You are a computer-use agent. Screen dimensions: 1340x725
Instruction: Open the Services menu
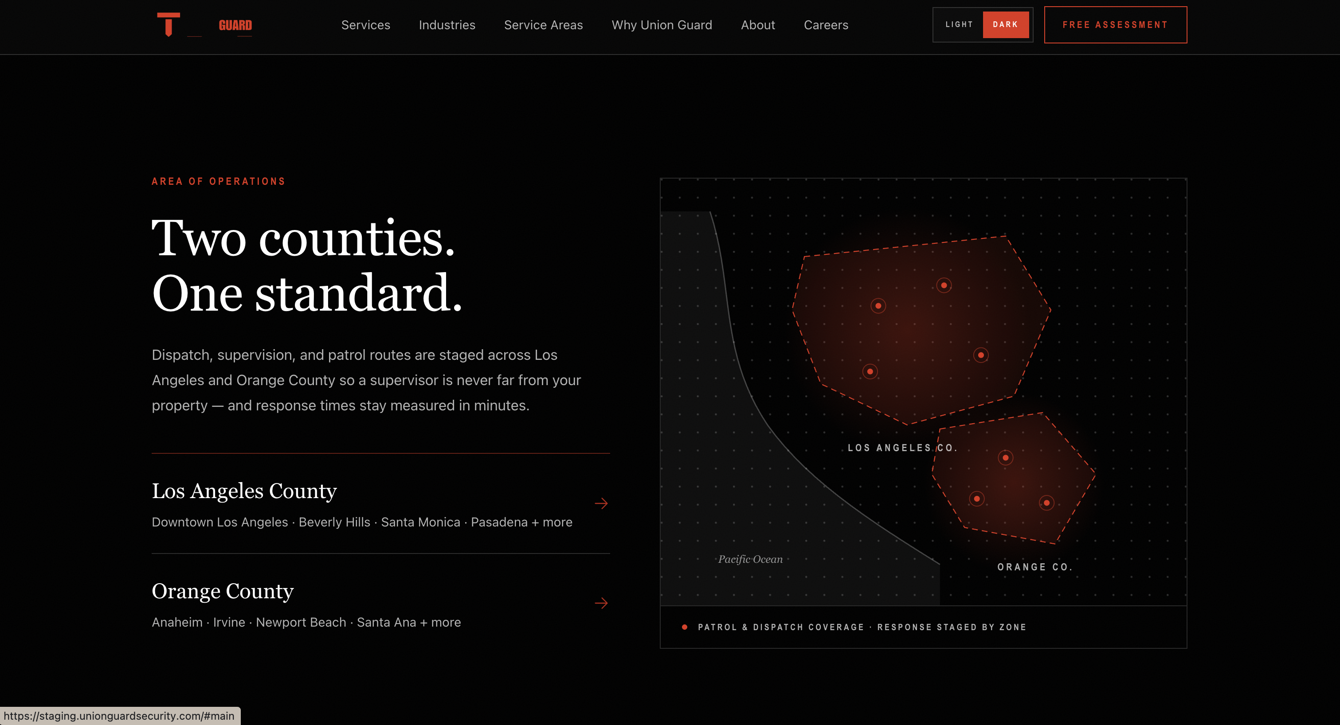coord(366,25)
